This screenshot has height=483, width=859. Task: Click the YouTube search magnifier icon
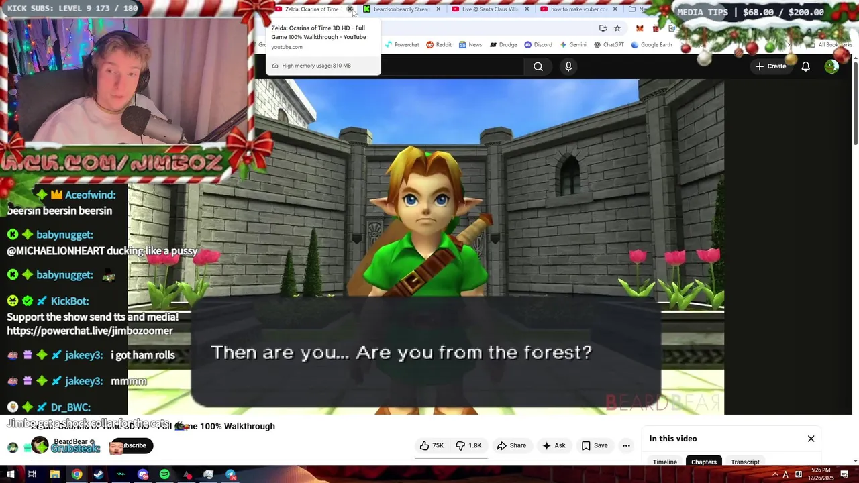click(x=538, y=66)
